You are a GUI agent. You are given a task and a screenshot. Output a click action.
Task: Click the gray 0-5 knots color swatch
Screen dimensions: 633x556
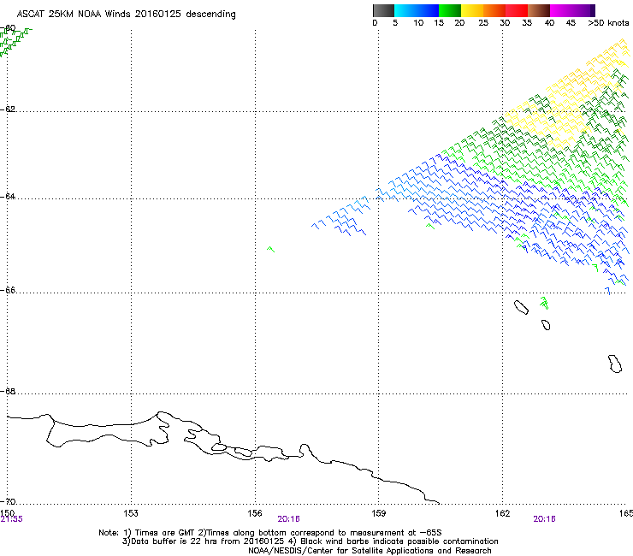pos(383,10)
